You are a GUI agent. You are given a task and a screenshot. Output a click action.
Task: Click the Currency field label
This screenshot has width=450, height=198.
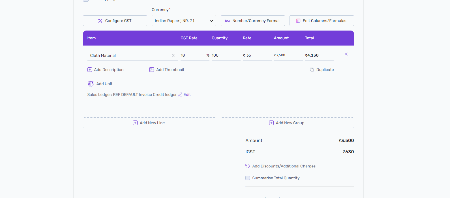tap(160, 10)
